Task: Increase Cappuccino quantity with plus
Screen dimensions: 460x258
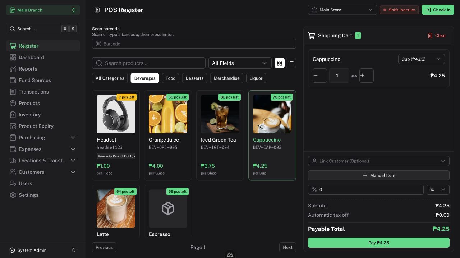Action: [x=366, y=76]
